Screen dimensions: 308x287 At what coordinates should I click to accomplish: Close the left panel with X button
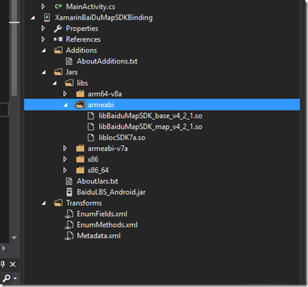(12, 264)
